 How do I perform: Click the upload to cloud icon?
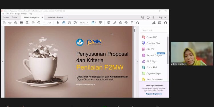pos(16,23)
